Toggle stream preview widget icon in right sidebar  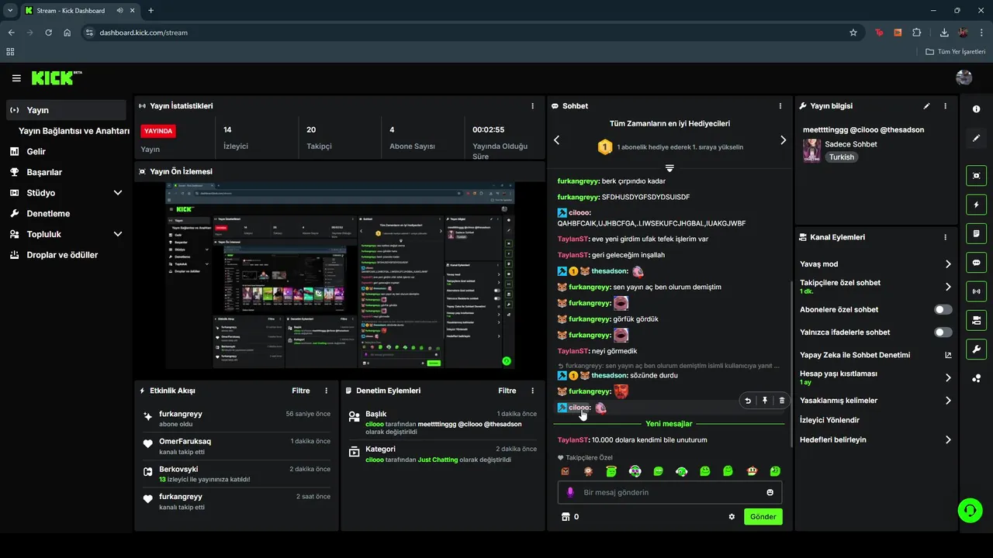point(977,176)
